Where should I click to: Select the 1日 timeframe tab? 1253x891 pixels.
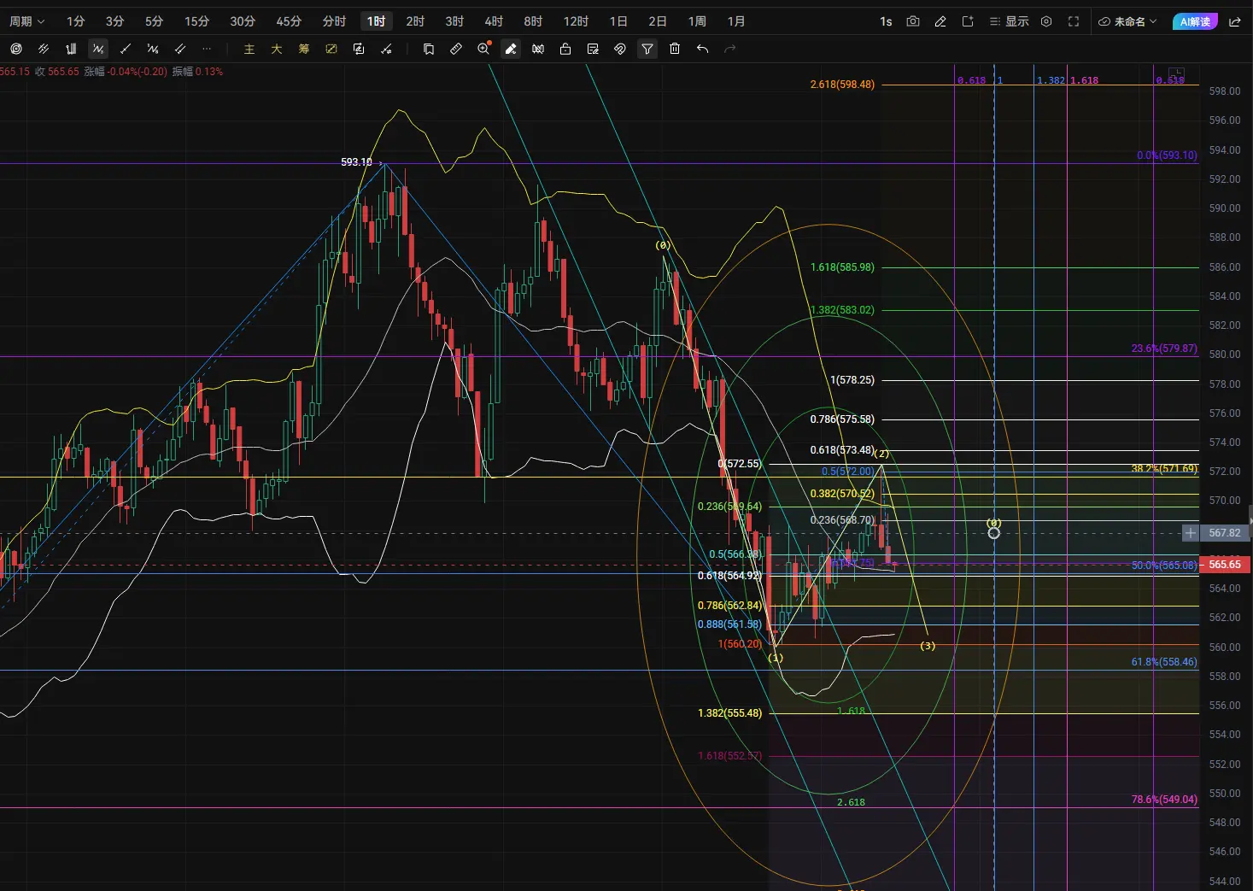coord(618,21)
